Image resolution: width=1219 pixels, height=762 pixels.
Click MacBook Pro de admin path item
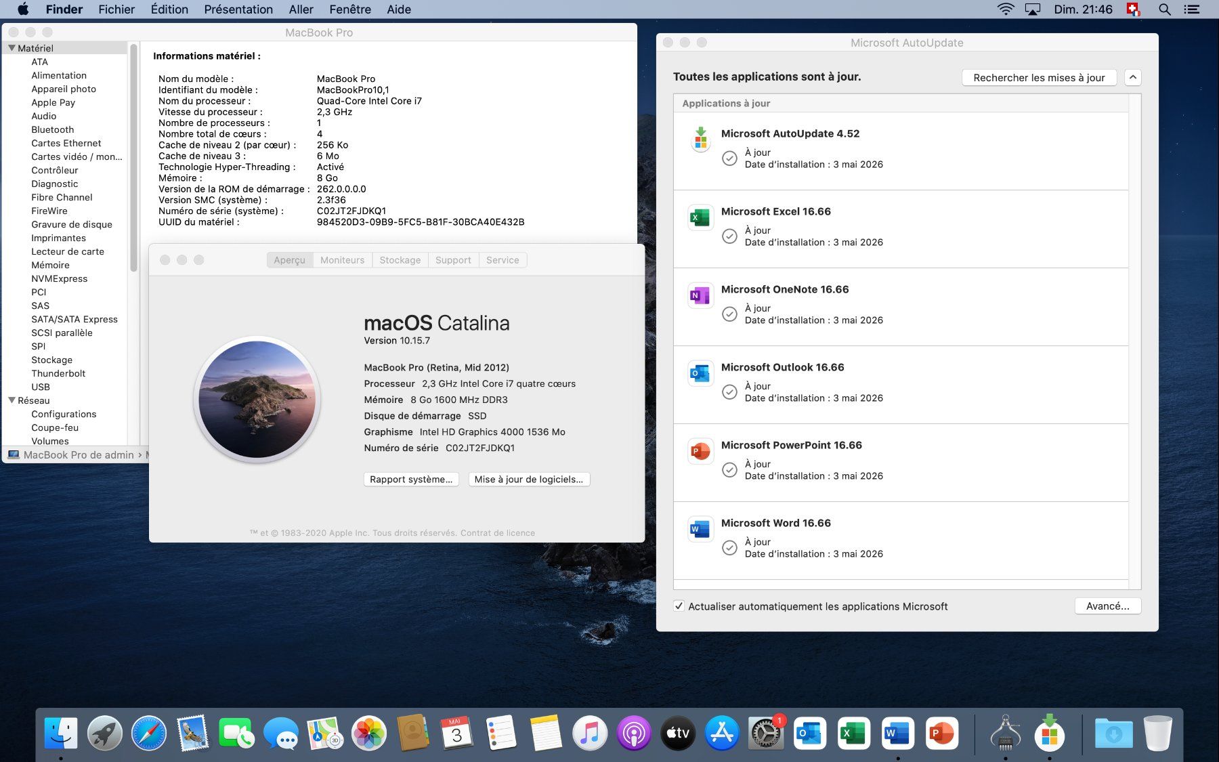pyautogui.click(x=72, y=454)
